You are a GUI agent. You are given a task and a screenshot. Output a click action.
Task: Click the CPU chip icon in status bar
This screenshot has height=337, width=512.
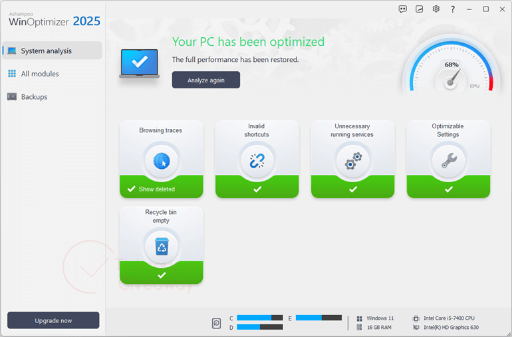[x=416, y=318]
